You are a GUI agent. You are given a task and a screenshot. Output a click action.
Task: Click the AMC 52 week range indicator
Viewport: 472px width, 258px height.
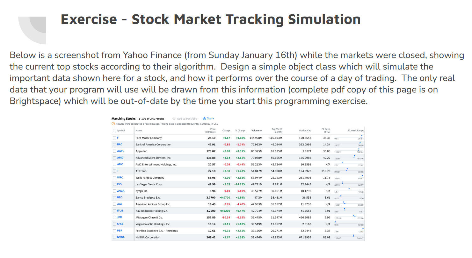[342, 162]
